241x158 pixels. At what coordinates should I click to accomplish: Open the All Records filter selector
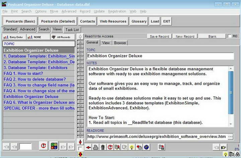click(x=63, y=37)
